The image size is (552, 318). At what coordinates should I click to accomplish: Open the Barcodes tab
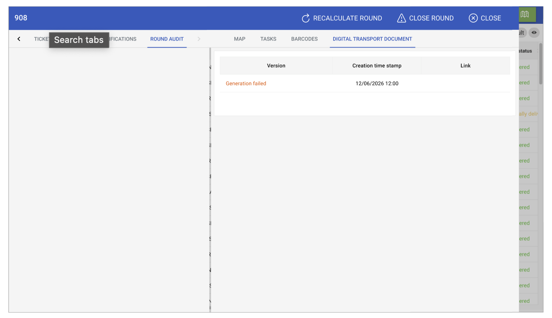coord(304,39)
